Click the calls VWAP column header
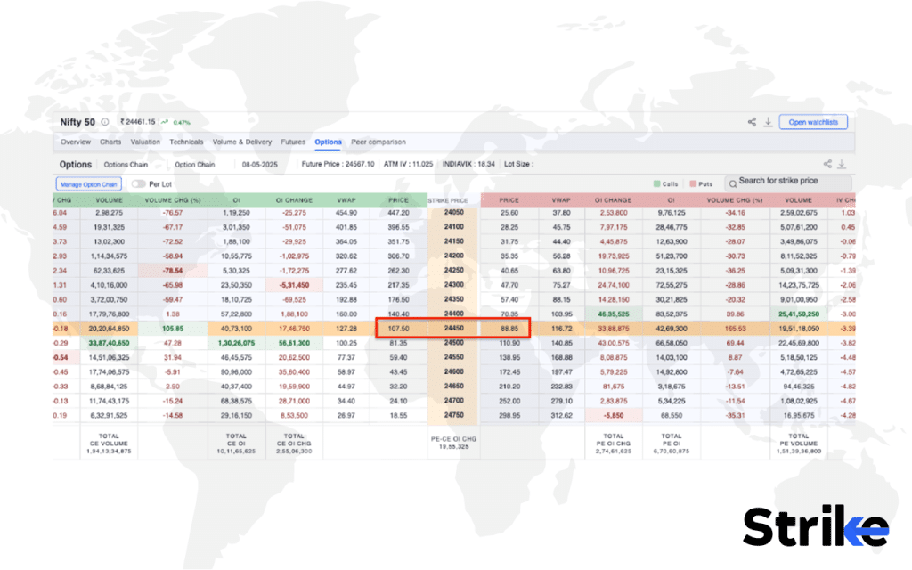The height and width of the screenshot is (570, 912). point(346,200)
